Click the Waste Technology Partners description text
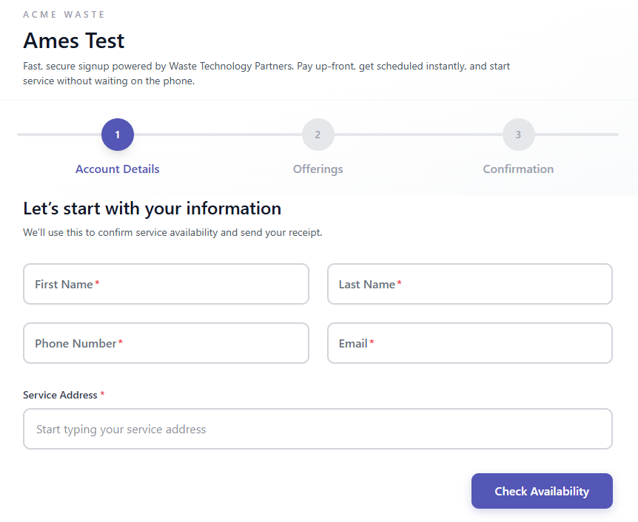Viewport: 638px width, 522px height. coord(266,73)
